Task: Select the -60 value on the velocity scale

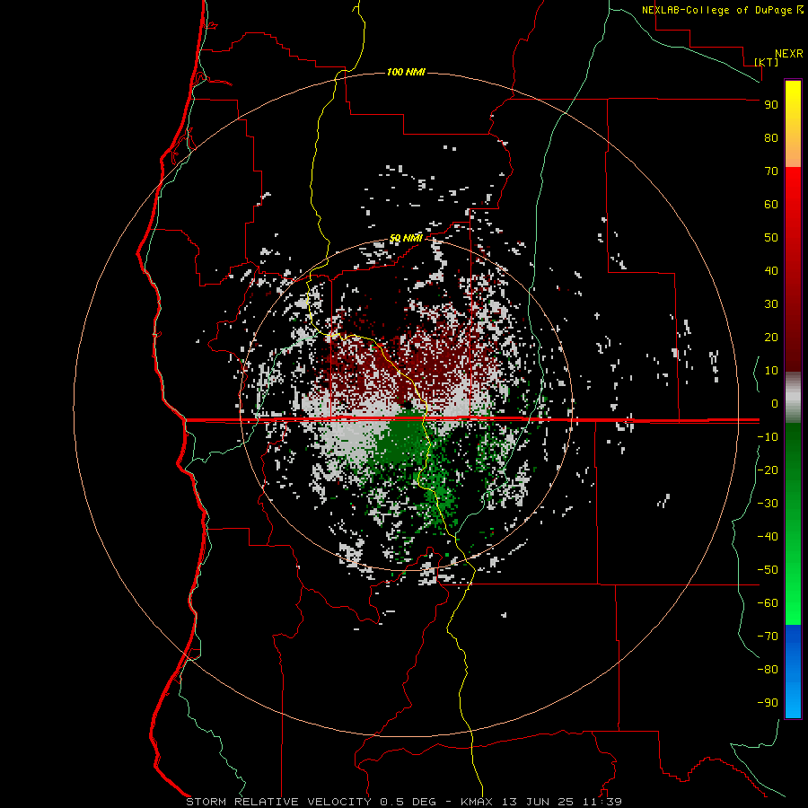Action: (x=768, y=603)
